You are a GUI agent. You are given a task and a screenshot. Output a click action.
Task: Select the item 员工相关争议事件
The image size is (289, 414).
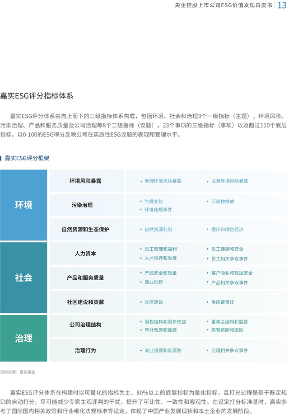(x=229, y=259)
